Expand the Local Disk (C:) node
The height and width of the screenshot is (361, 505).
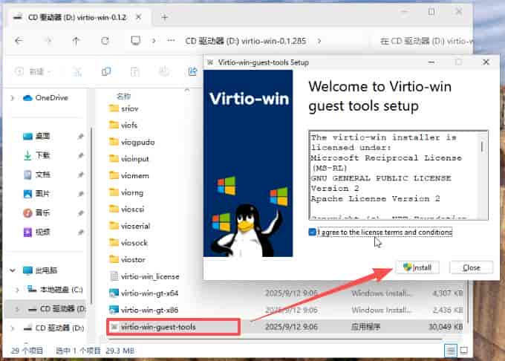(17, 290)
